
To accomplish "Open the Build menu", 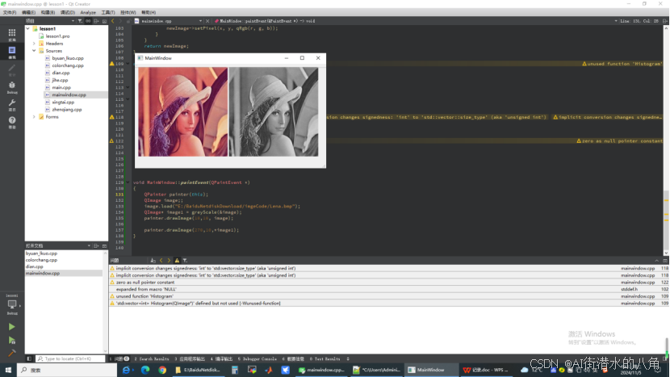I will pos(48,12).
